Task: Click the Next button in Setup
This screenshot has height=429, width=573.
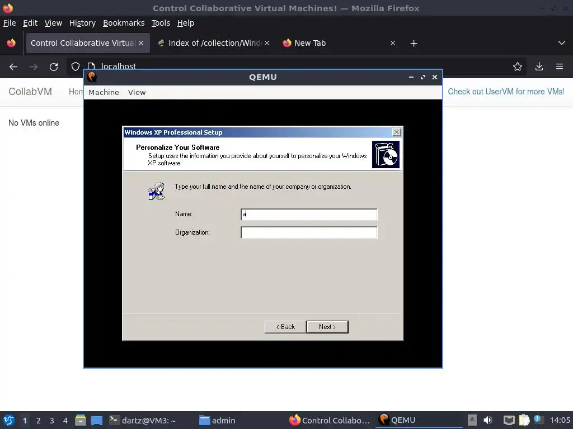Action: pyautogui.click(x=327, y=327)
